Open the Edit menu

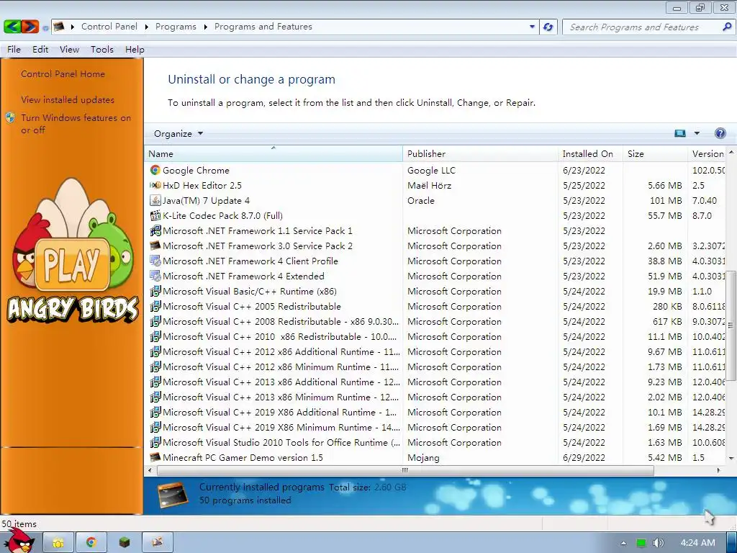40,50
